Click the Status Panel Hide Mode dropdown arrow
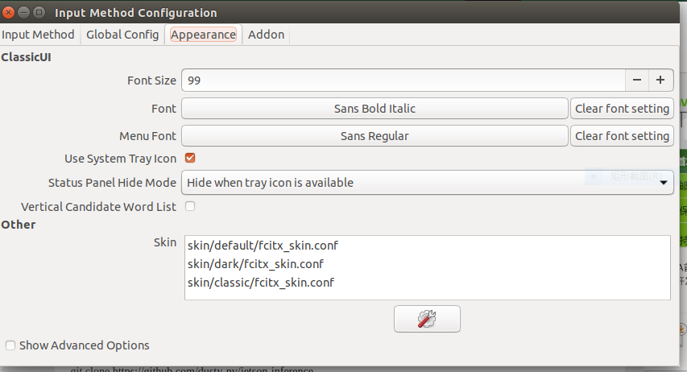This screenshot has height=372, width=687. (x=664, y=183)
